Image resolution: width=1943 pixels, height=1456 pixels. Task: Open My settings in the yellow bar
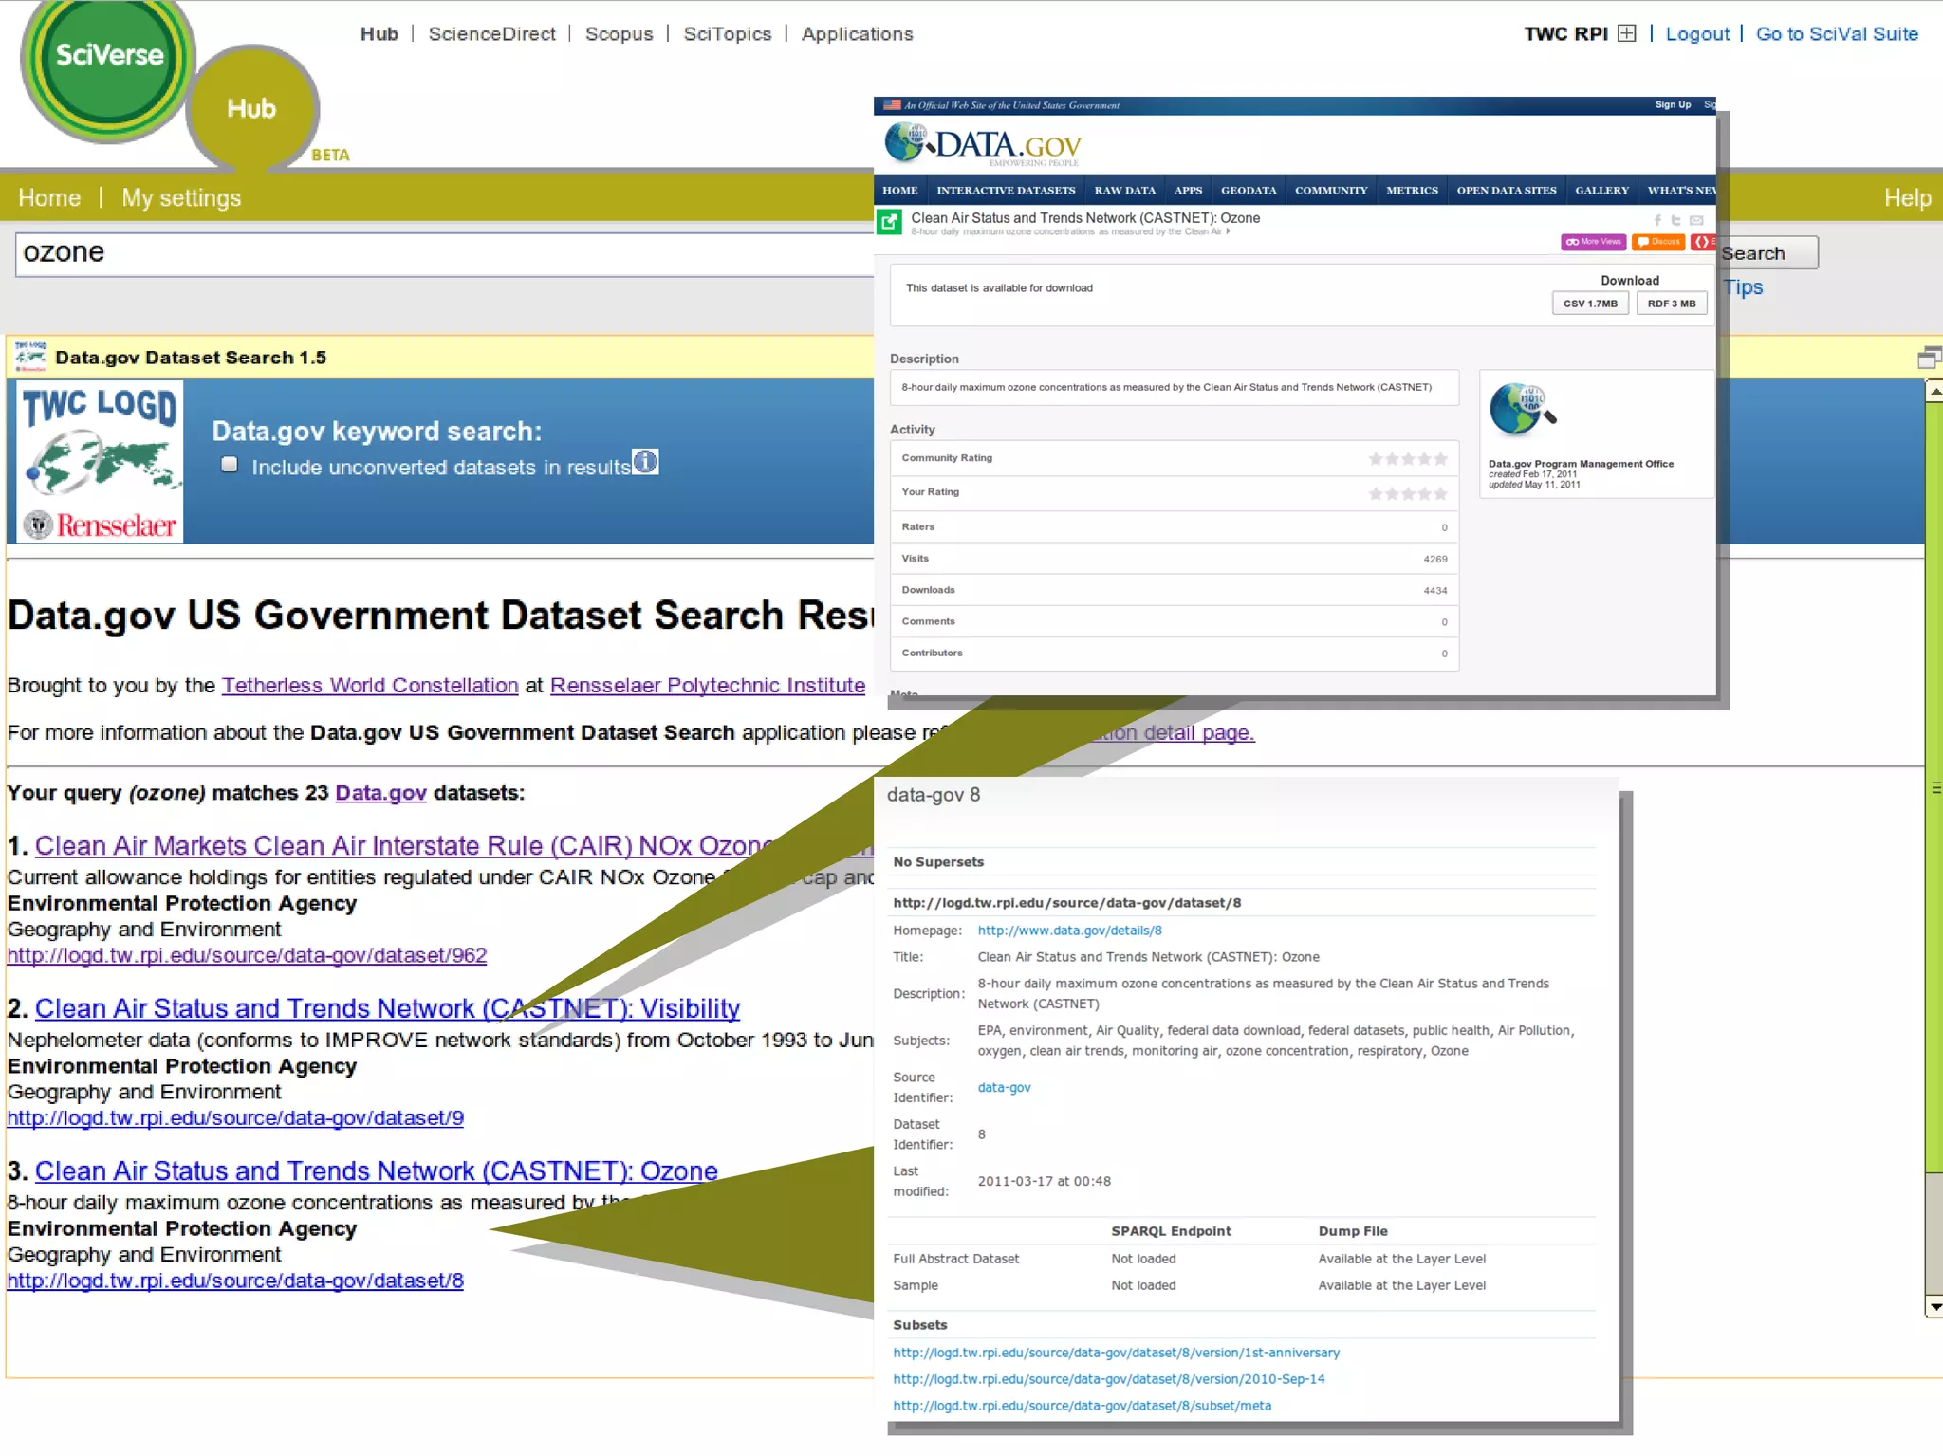(x=181, y=197)
